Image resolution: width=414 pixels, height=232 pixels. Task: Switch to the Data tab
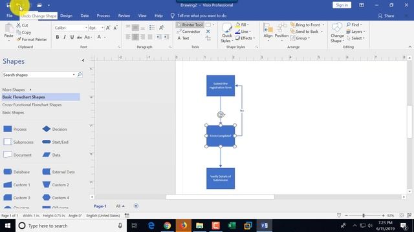coord(85,15)
